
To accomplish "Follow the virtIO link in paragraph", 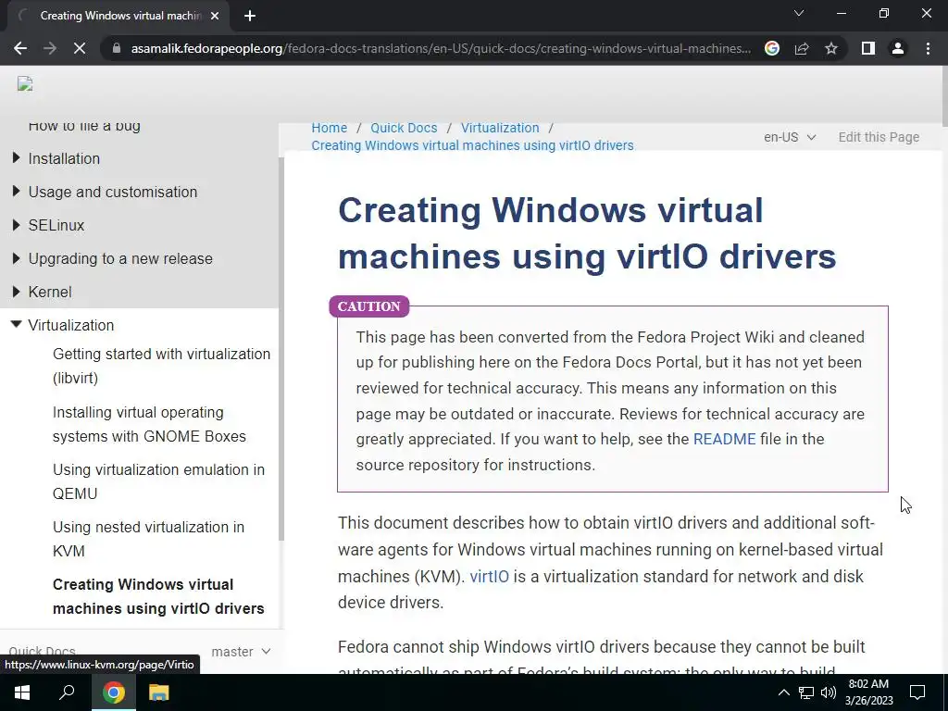I will (x=489, y=576).
